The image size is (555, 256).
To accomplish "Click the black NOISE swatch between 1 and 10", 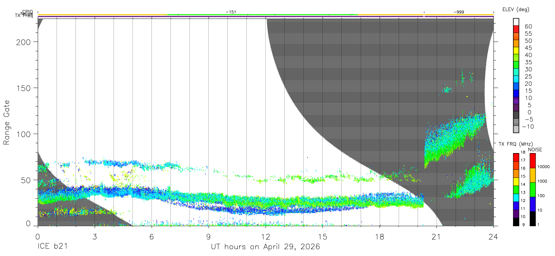I will [x=533, y=219].
